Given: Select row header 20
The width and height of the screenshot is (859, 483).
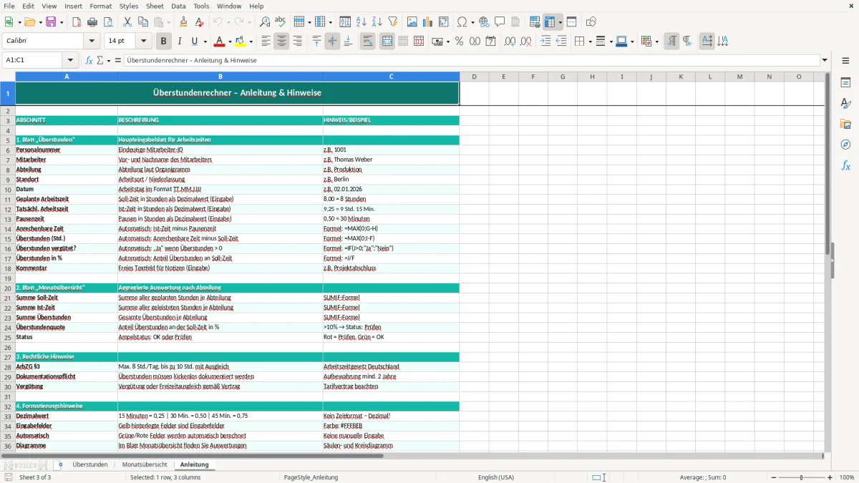Looking at the screenshot, I should click(8, 288).
